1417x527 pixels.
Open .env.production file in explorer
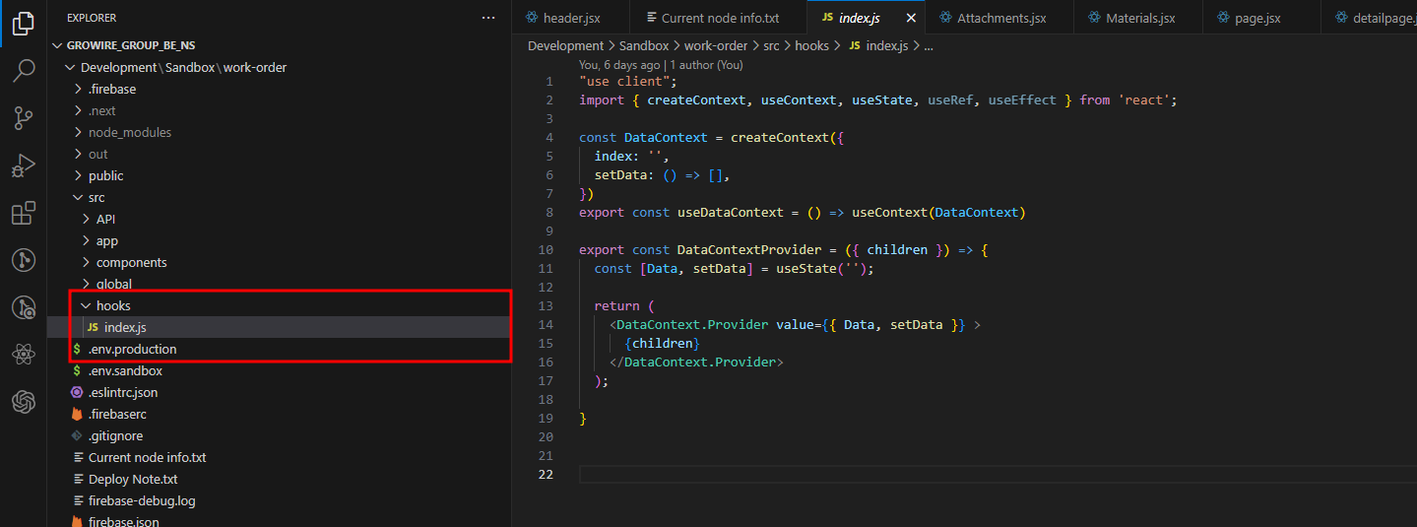coord(132,349)
